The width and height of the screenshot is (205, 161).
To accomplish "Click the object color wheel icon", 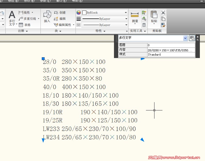I will (79, 13).
